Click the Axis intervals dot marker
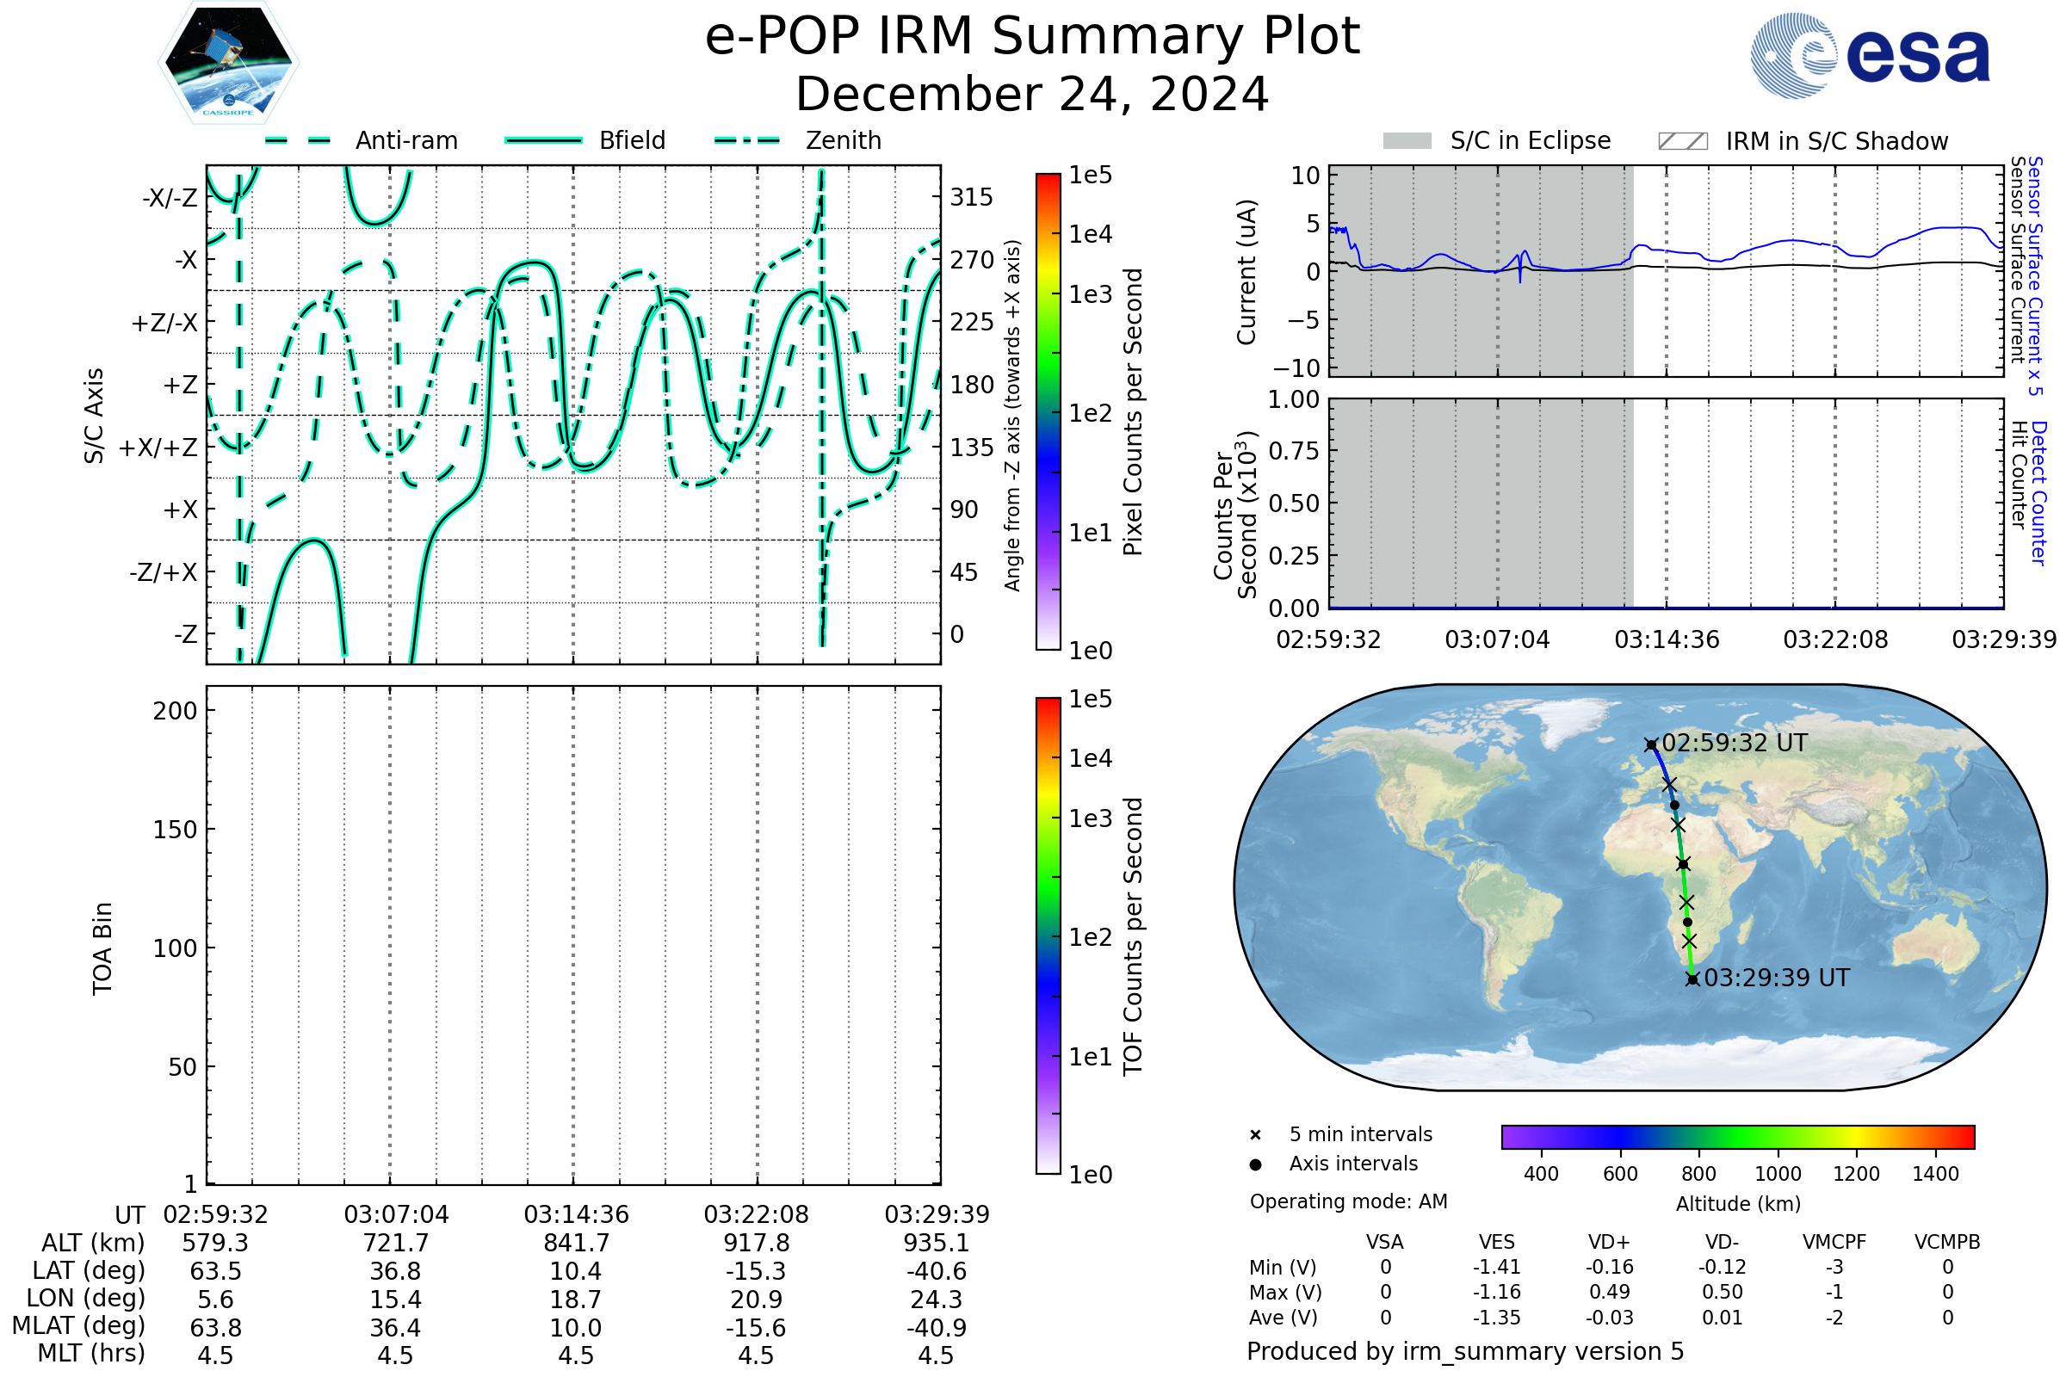2066x1377 pixels. tap(1255, 1164)
